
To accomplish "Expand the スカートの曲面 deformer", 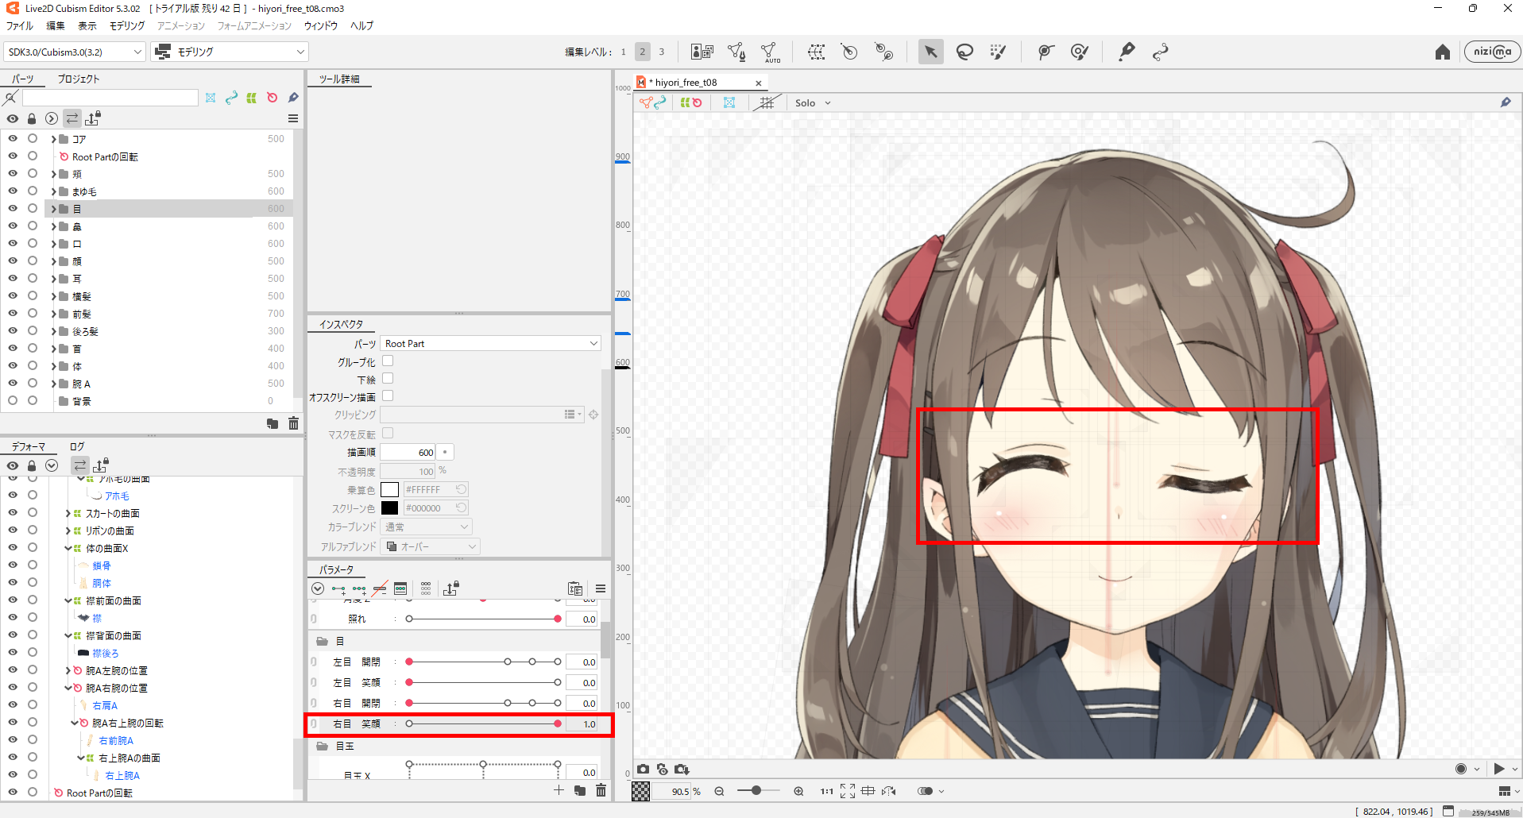I will coord(68,513).
